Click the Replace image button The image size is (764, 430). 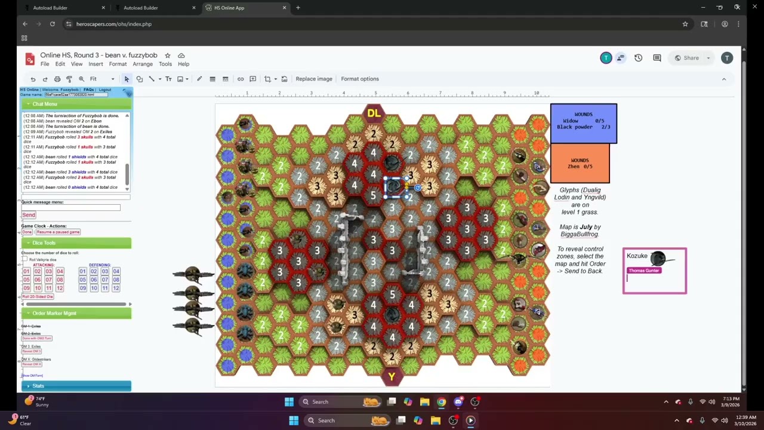click(314, 79)
